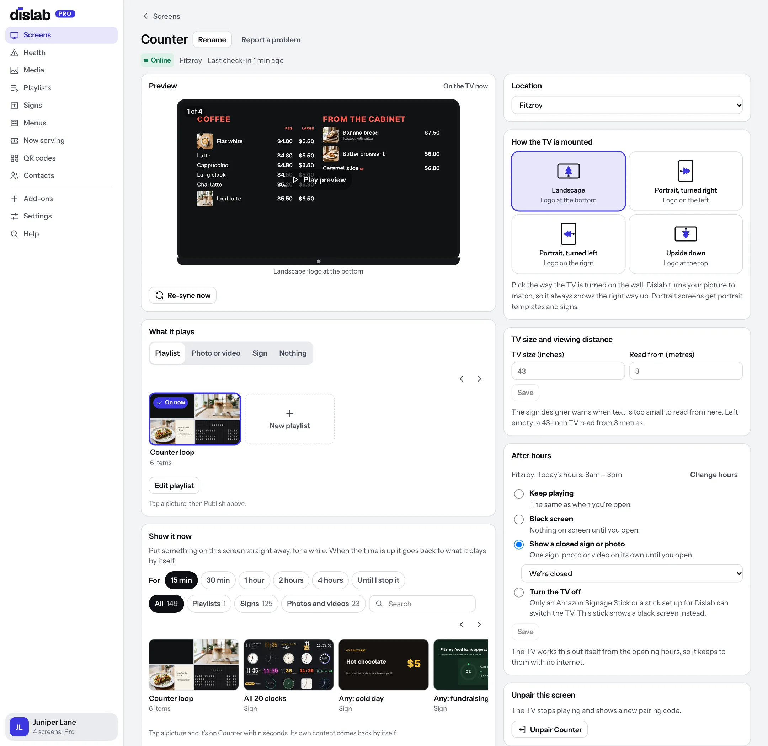Choose Portrait, turned right mounting
Screen dimensions: 768x746
click(x=685, y=181)
